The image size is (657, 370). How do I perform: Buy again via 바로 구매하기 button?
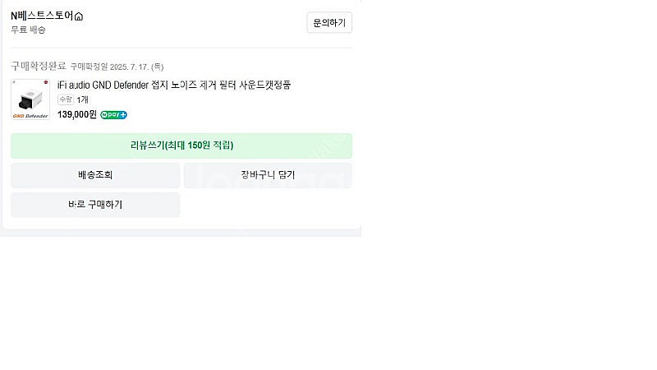click(95, 205)
